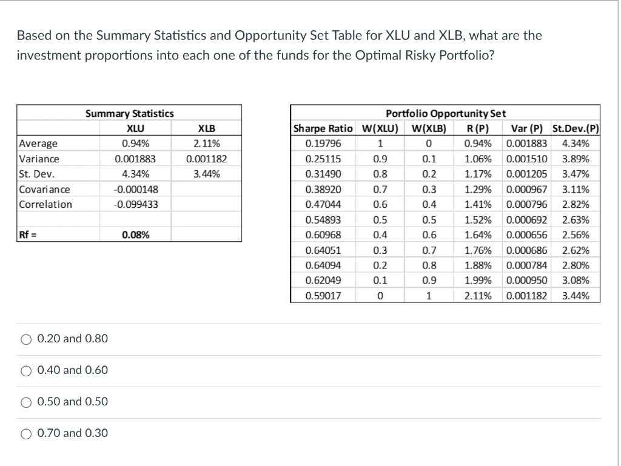The height and width of the screenshot is (466, 621).
Task: Click the question text about investment proportions
Action: click(278, 45)
